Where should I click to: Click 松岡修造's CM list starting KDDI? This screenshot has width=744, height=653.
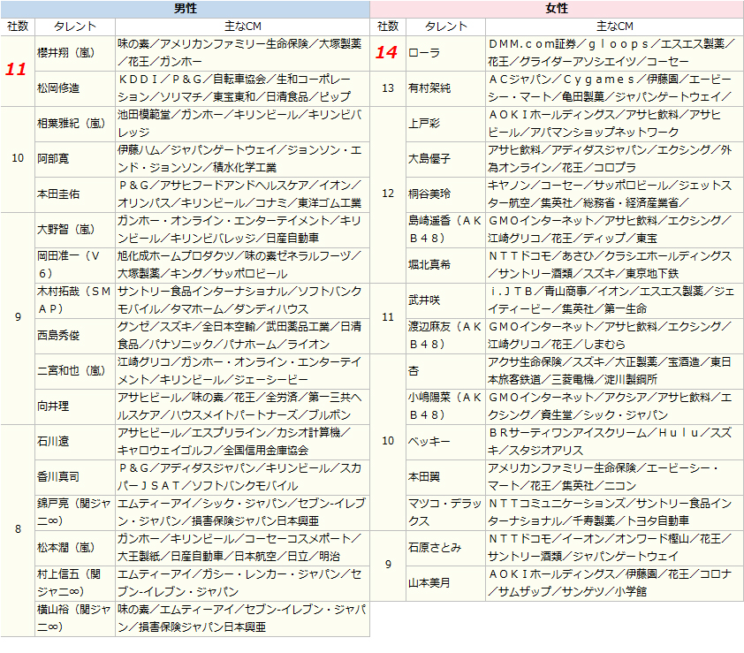coord(242,88)
